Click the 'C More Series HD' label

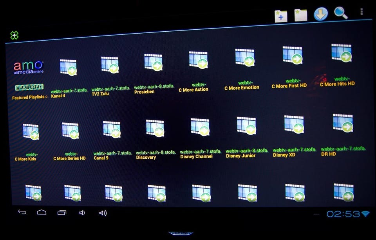coord(69,158)
